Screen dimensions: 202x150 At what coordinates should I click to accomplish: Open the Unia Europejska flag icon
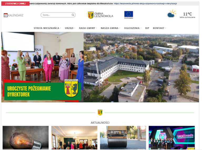tap(129, 14)
